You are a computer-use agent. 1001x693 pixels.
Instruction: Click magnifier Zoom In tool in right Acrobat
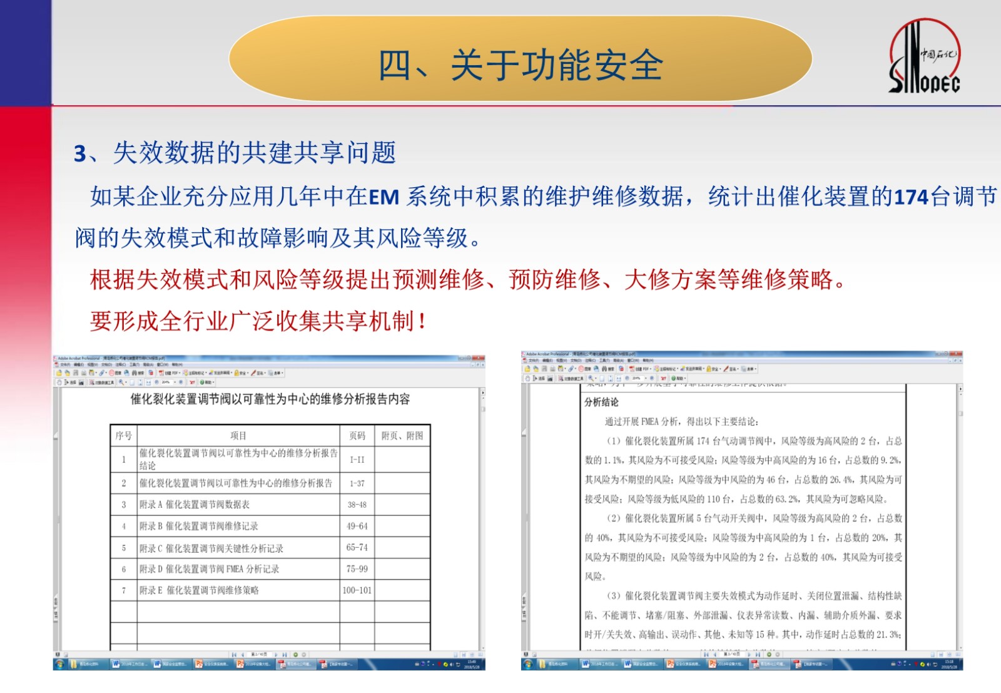coord(591,378)
